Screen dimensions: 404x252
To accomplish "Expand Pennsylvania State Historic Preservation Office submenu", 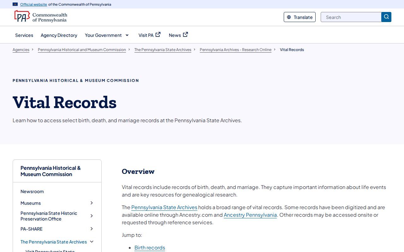I will pyautogui.click(x=92, y=216).
